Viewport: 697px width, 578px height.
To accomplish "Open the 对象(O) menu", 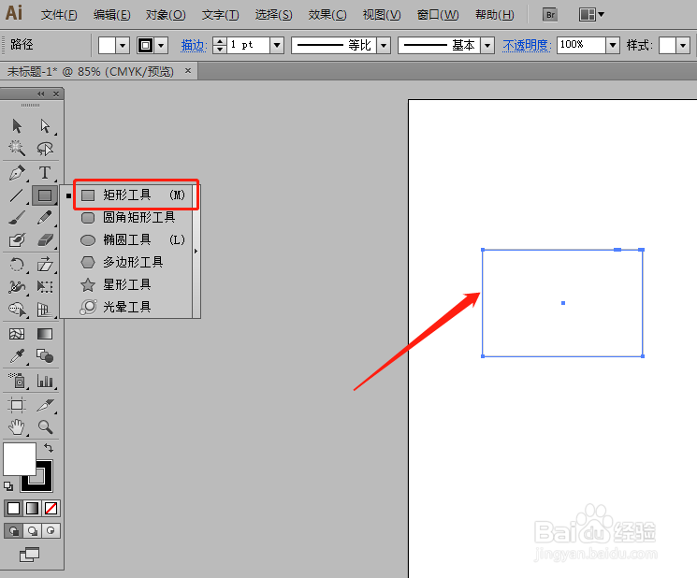I will coord(166,15).
